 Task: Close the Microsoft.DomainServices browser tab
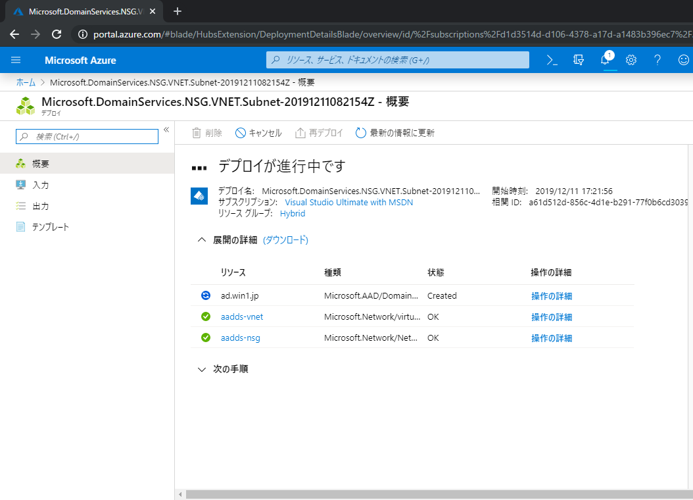click(153, 11)
